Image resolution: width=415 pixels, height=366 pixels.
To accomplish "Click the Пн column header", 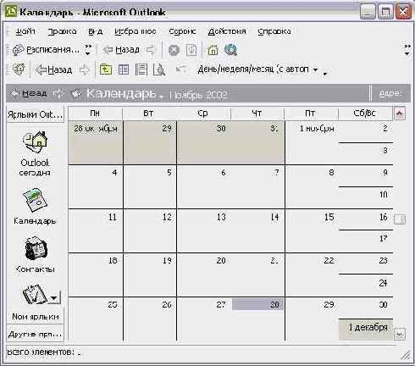I will coord(95,114).
